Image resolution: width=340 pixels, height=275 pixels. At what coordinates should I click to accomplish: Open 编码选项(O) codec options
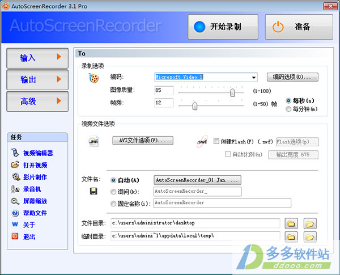[x=292, y=77]
